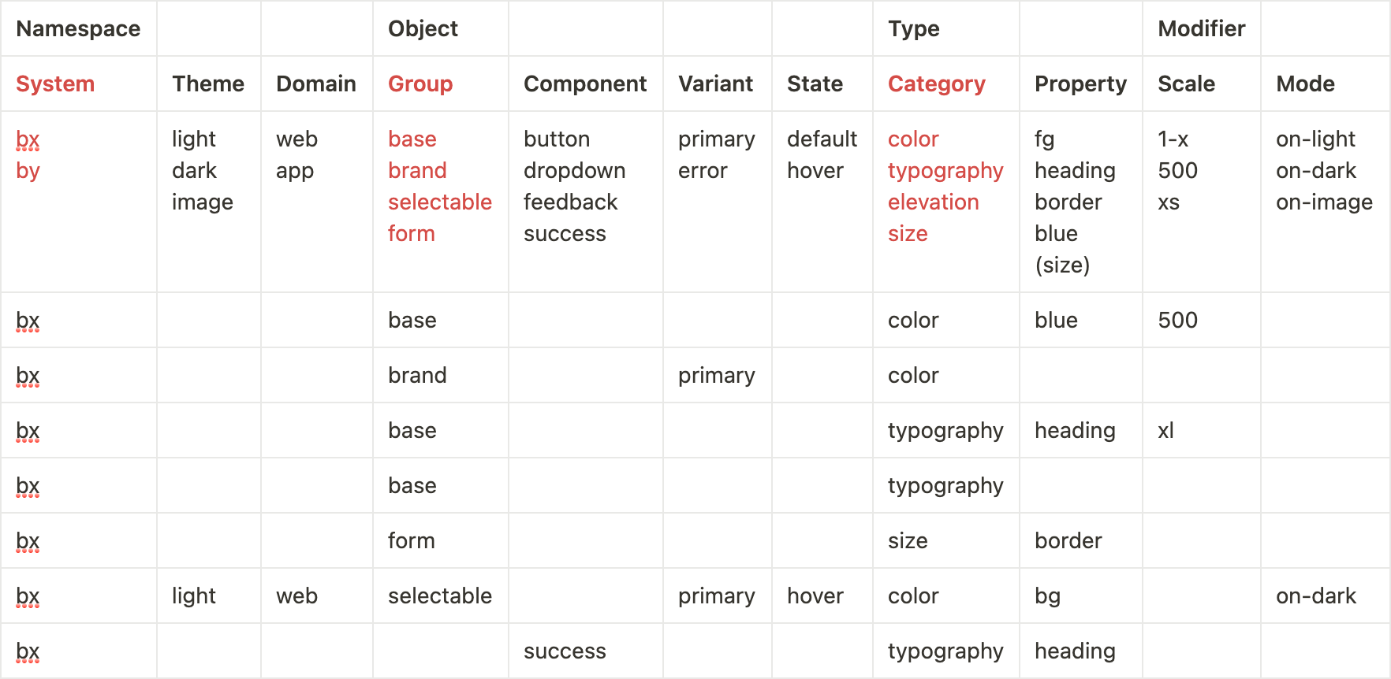Click the Modifier header cell
Viewport: 1391px width, 679px height.
pos(1202,28)
